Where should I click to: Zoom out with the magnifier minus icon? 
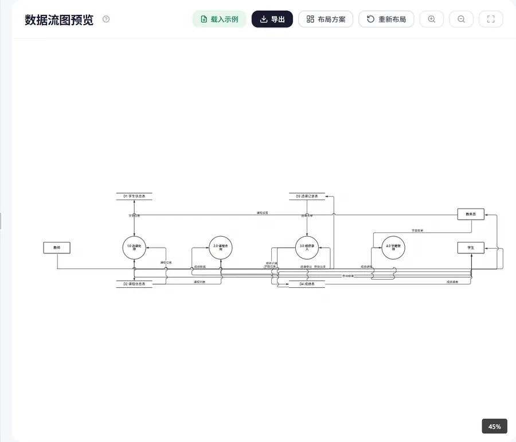[461, 19]
